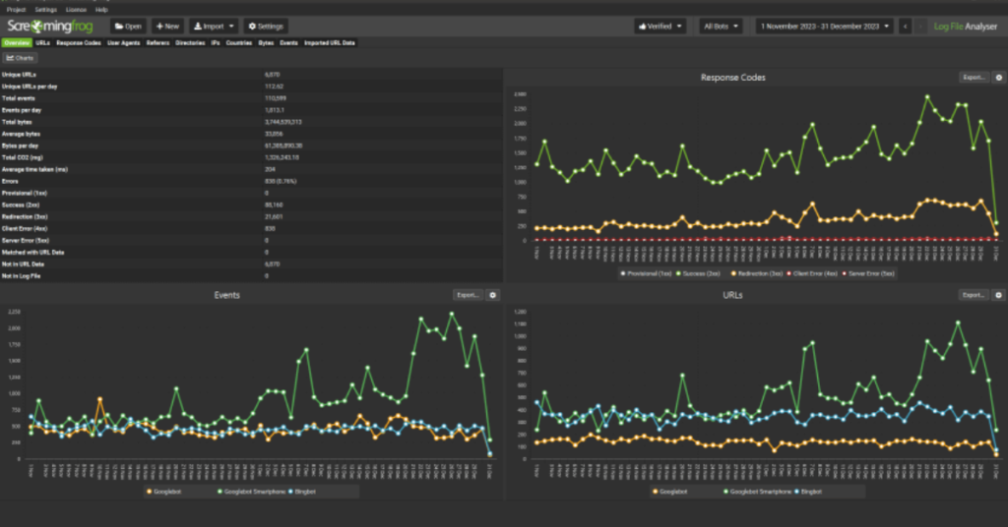Open Events chart gear settings
The height and width of the screenshot is (527, 1008).
tap(493, 295)
